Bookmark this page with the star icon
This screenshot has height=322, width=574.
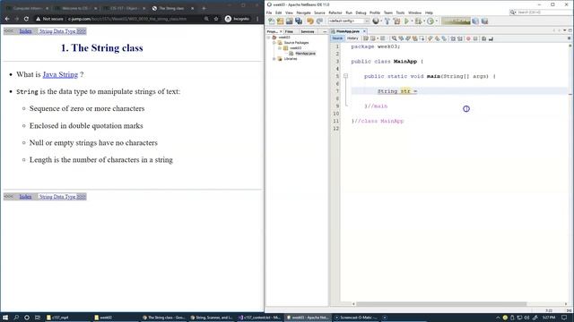coord(216,19)
